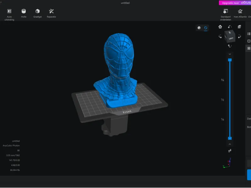The height and width of the screenshot is (188, 251).
Task: Click the LEFT face of view cube
Action: click(231, 38)
